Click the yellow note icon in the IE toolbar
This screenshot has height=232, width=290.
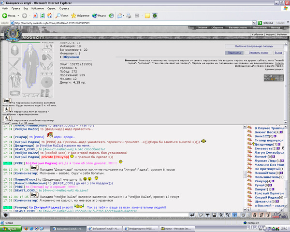coord(147,16)
